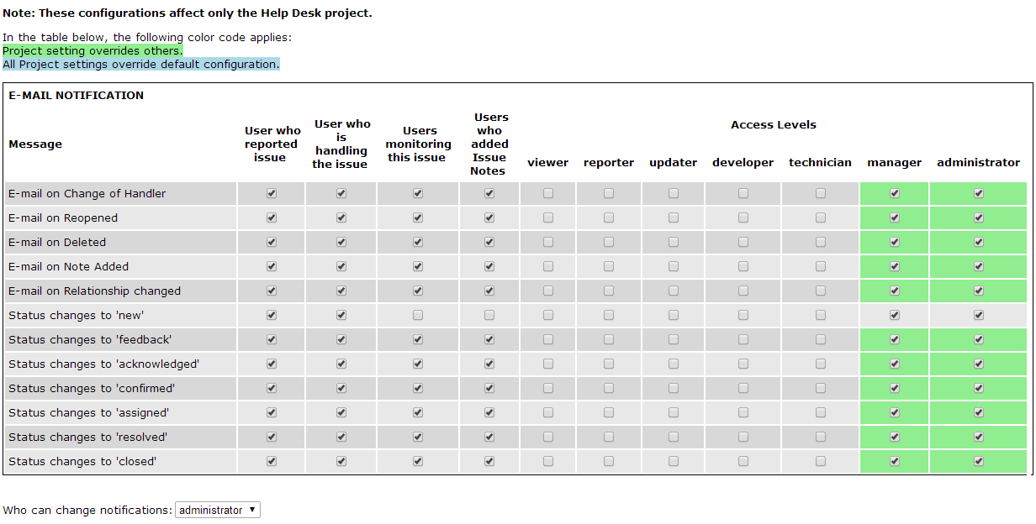Tick reporter access level for status 'assigned'
Screen dimensions: 1036x524
pos(609,412)
